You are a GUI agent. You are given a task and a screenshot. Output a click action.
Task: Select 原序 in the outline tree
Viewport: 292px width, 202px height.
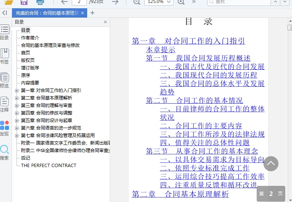[26, 75]
